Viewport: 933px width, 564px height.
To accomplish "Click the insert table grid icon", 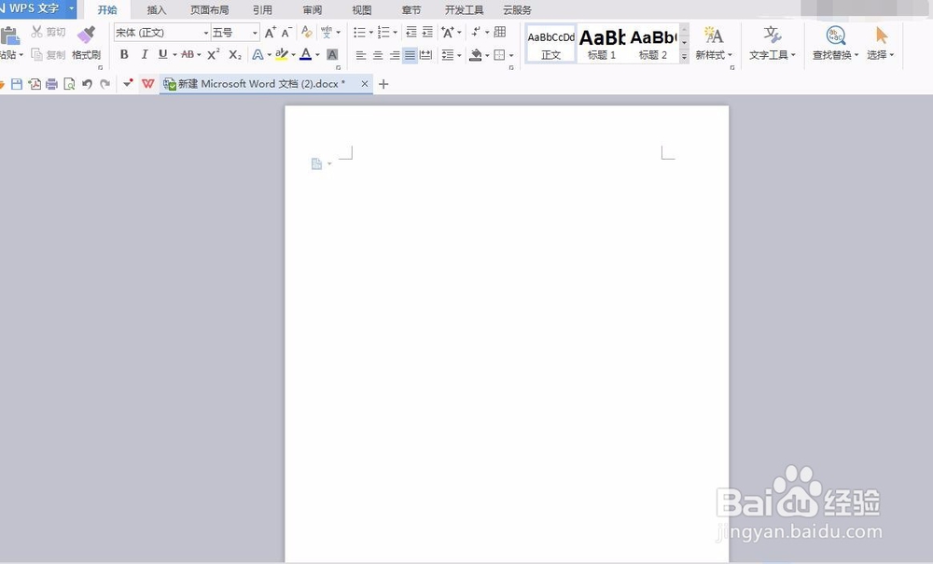I will [500, 32].
